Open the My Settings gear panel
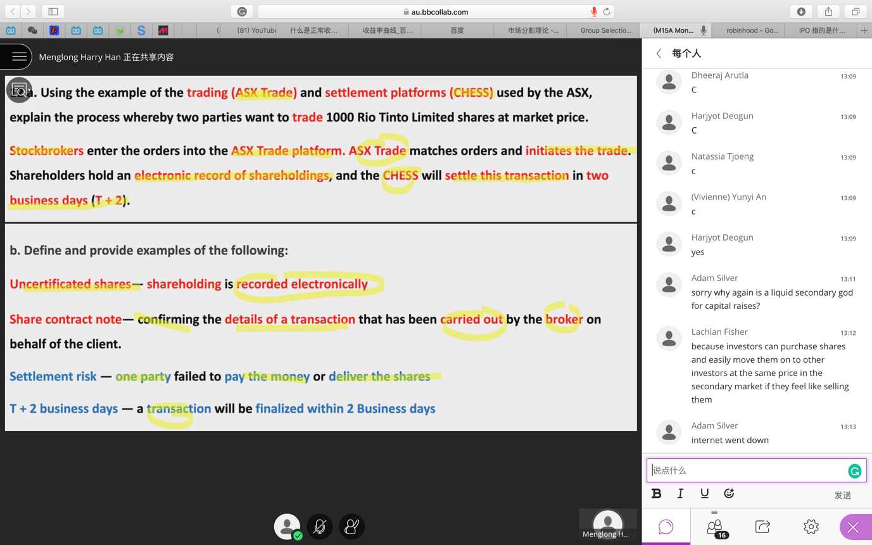 (x=811, y=527)
